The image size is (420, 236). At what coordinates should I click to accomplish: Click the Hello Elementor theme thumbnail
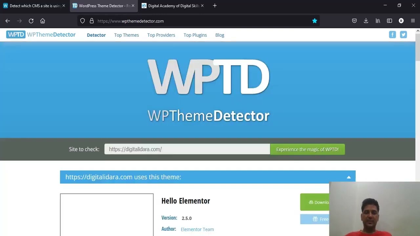pyautogui.click(x=107, y=215)
